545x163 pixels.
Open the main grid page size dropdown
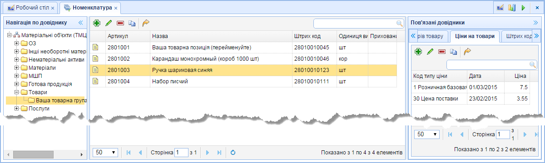click(105, 153)
